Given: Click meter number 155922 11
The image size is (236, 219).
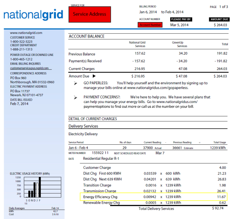Looking at the screenshot, I should (x=100, y=153).
